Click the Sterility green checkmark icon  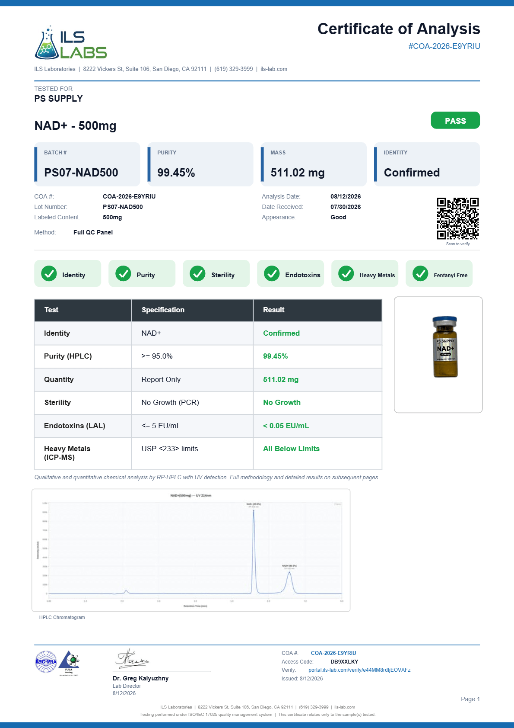point(197,273)
